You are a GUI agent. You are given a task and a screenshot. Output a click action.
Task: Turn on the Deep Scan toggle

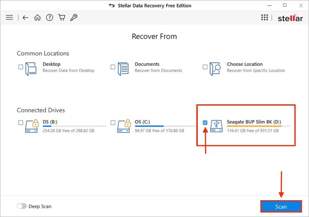22,206
